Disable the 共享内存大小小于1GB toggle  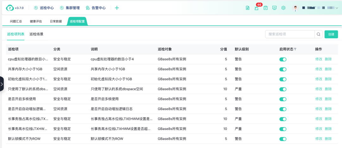coord(283,69)
